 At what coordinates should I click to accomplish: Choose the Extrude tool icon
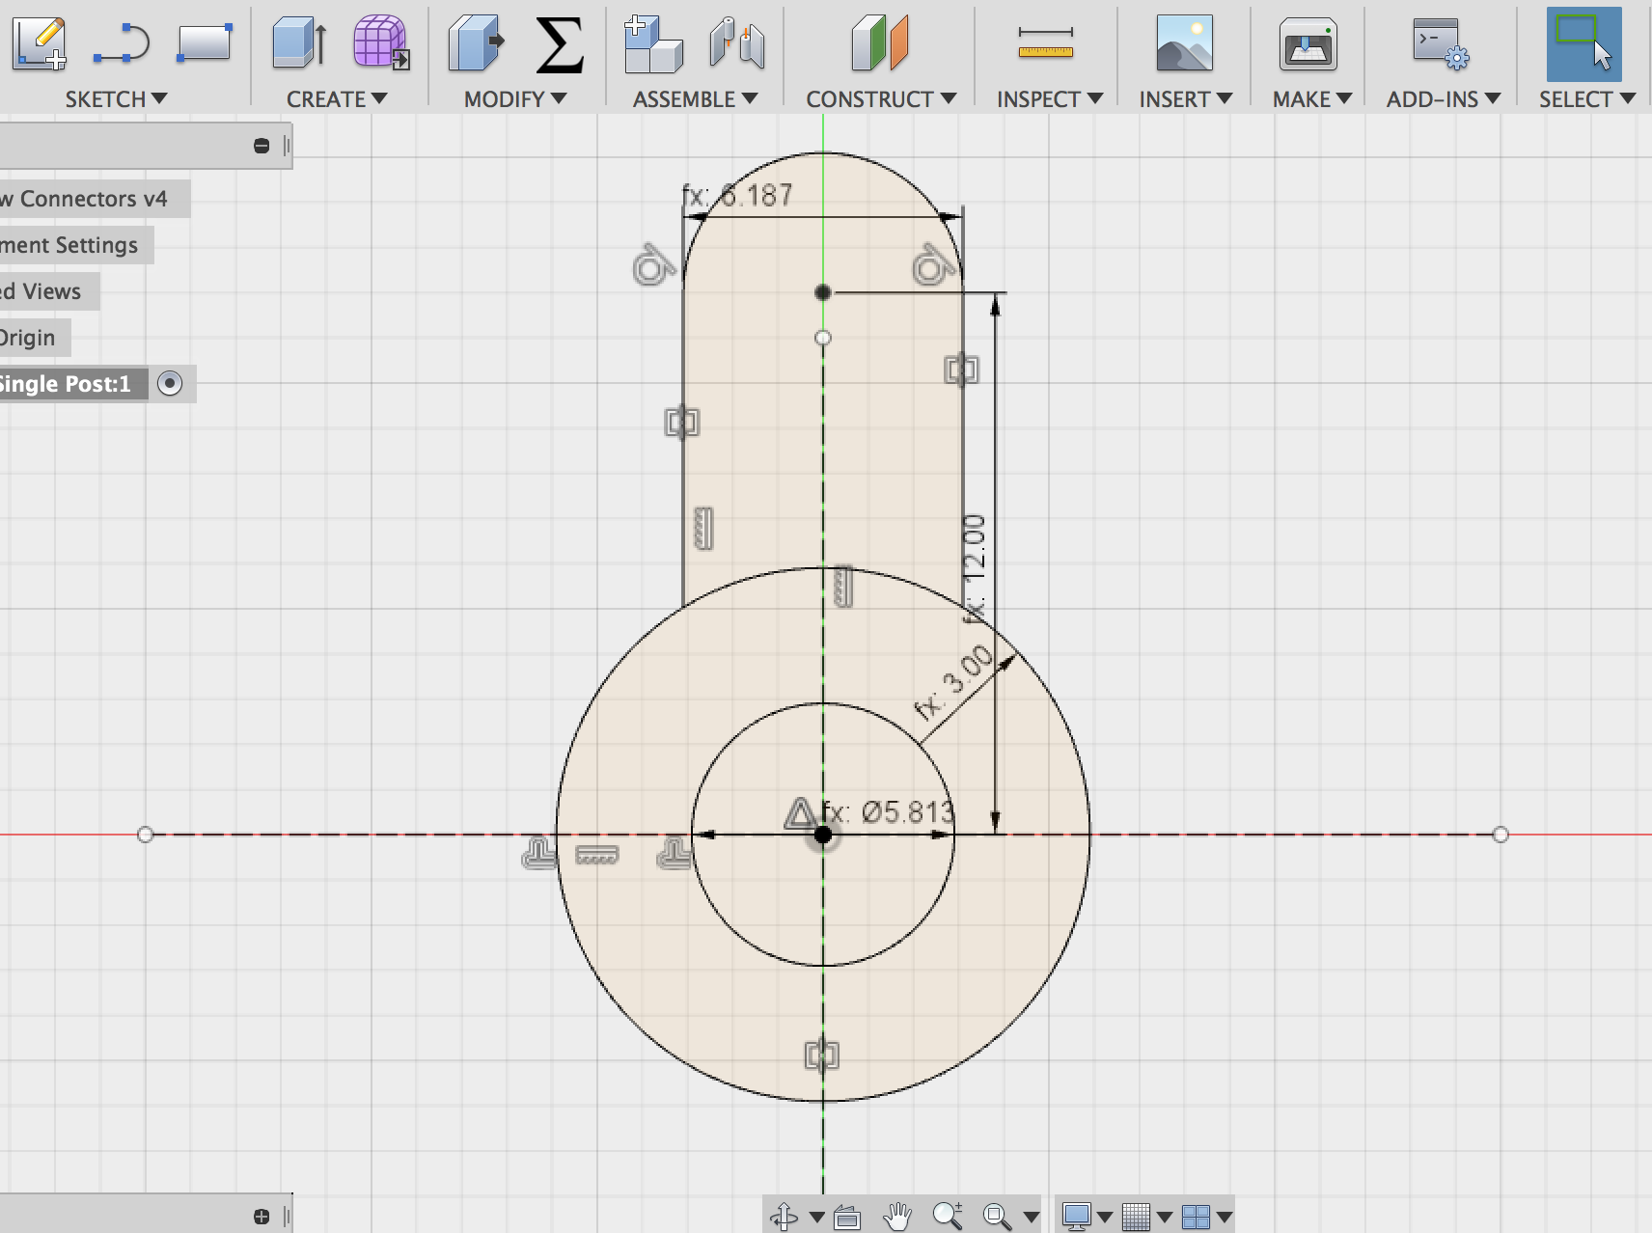[299, 43]
